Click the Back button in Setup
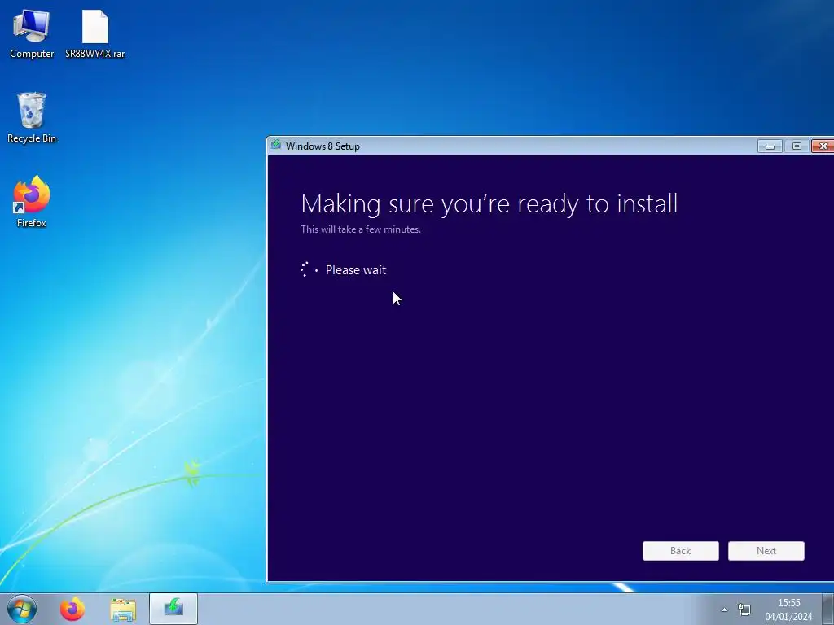 point(680,551)
